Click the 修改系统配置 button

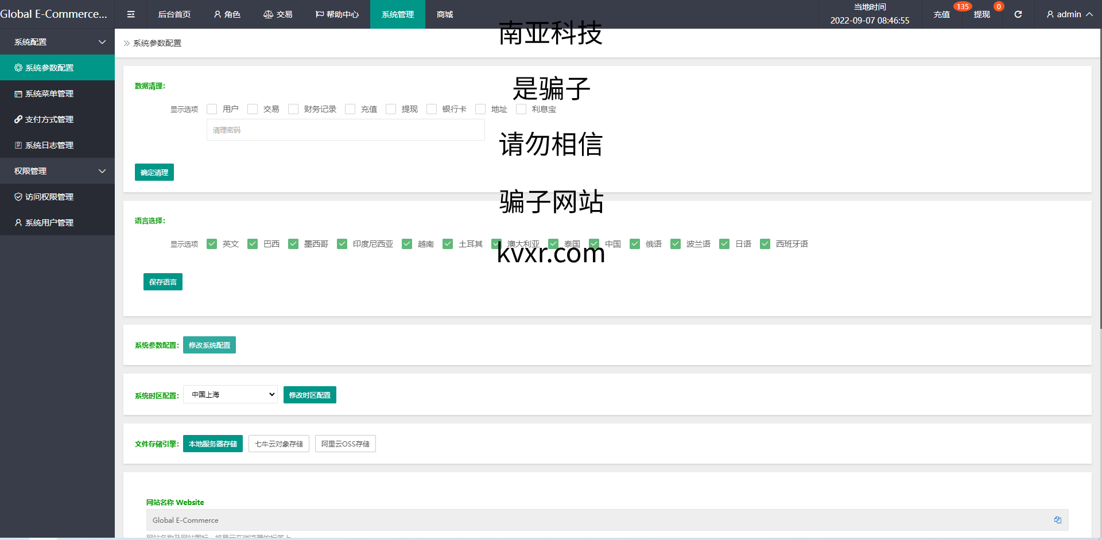click(209, 345)
